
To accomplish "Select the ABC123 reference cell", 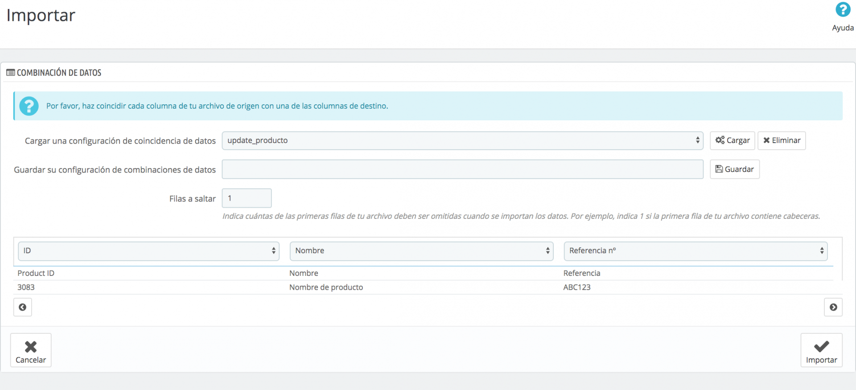I will click(576, 287).
